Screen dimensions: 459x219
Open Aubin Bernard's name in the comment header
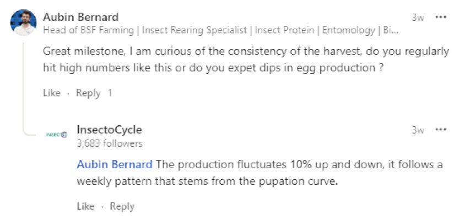pos(81,17)
